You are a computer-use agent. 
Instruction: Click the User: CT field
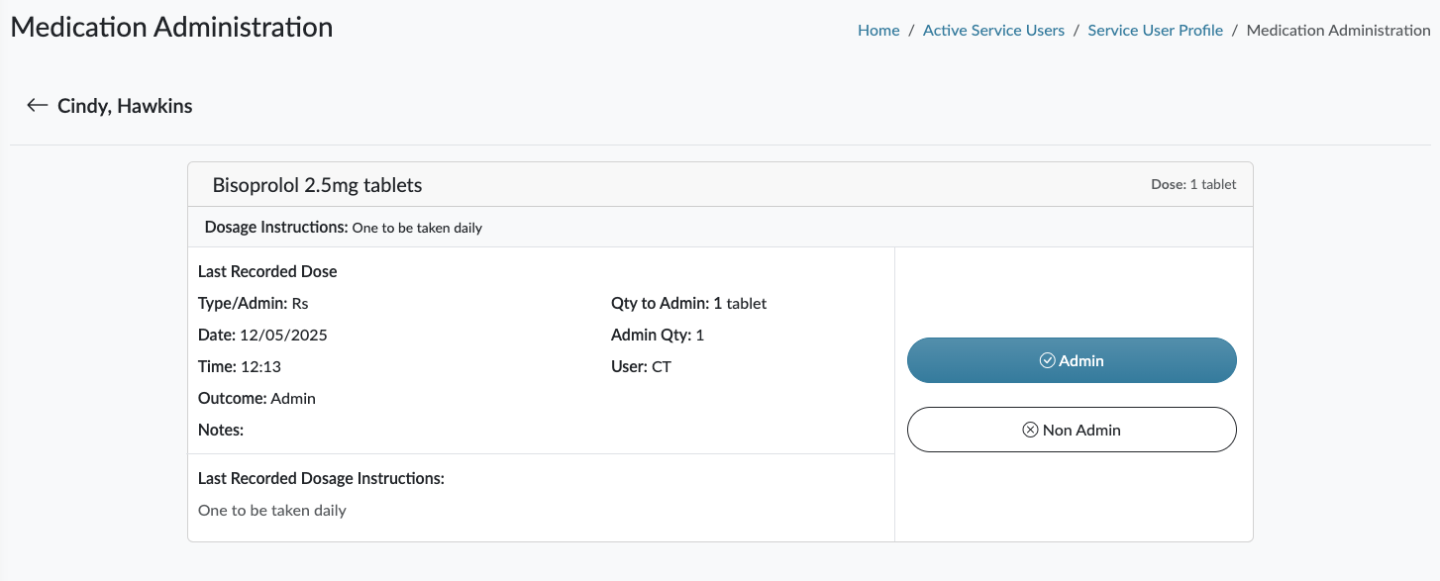[x=641, y=367]
